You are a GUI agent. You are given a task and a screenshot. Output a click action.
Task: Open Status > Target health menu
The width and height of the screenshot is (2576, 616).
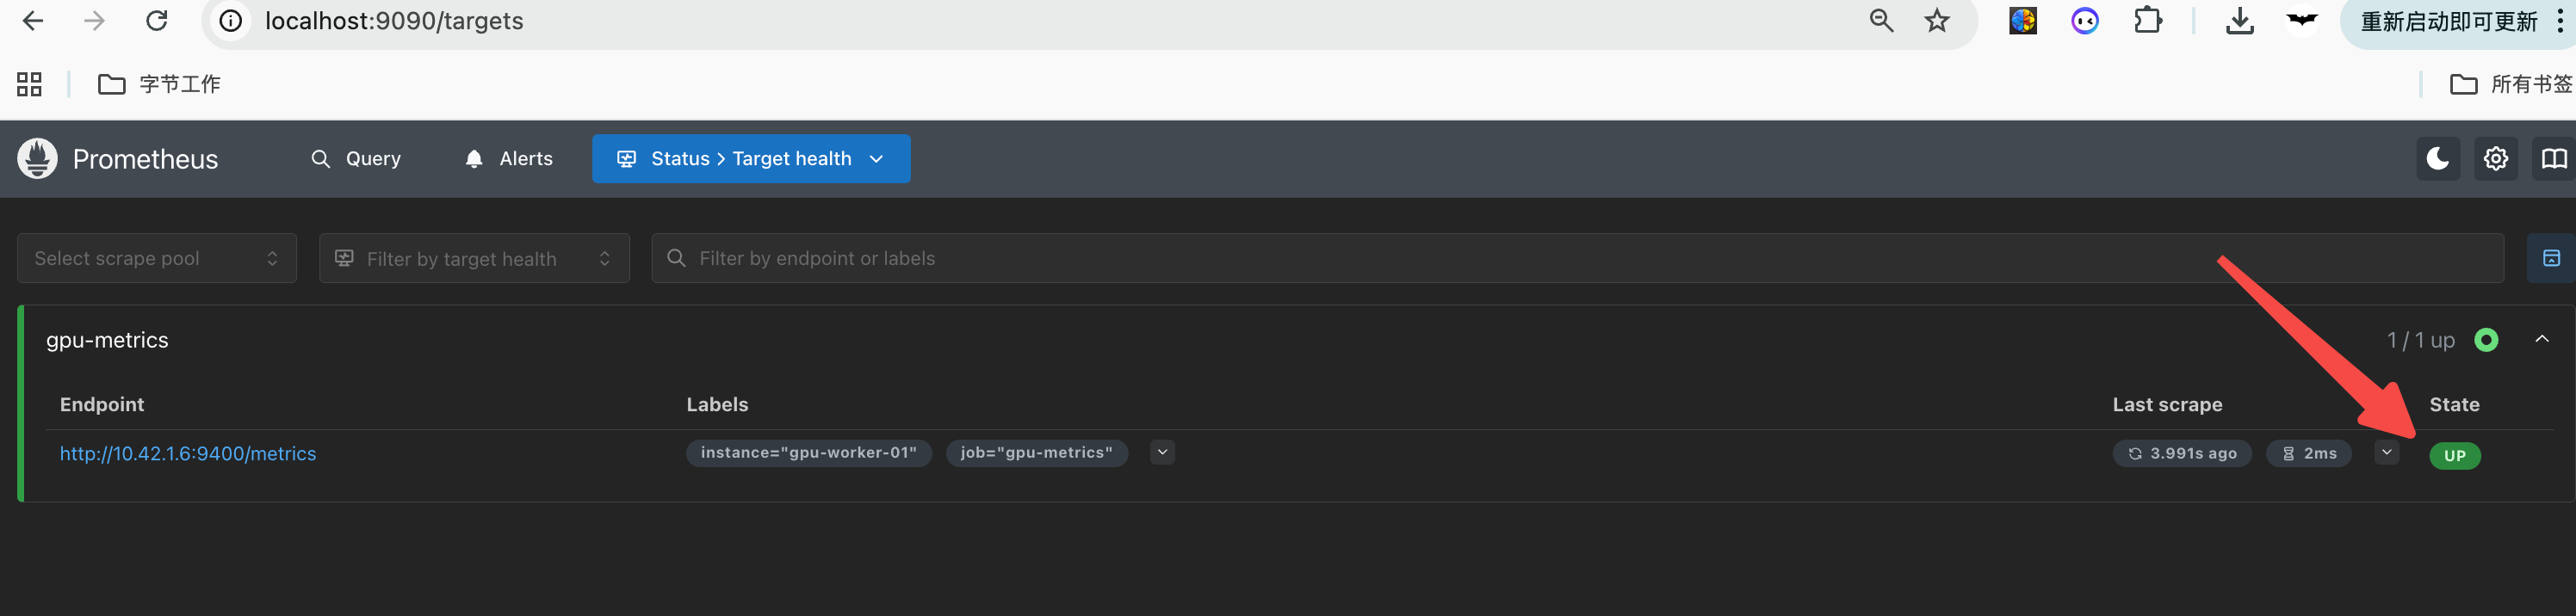(x=751, y=159)
